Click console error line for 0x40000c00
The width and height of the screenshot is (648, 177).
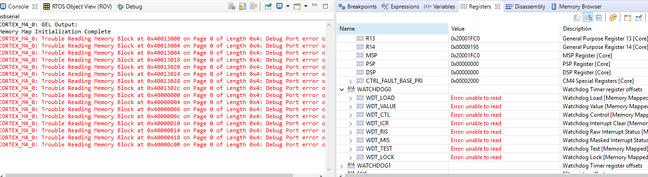[x=163, y=145]
